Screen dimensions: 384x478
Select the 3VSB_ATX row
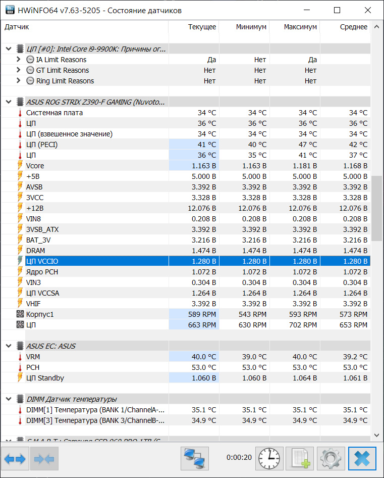(186, 229)
